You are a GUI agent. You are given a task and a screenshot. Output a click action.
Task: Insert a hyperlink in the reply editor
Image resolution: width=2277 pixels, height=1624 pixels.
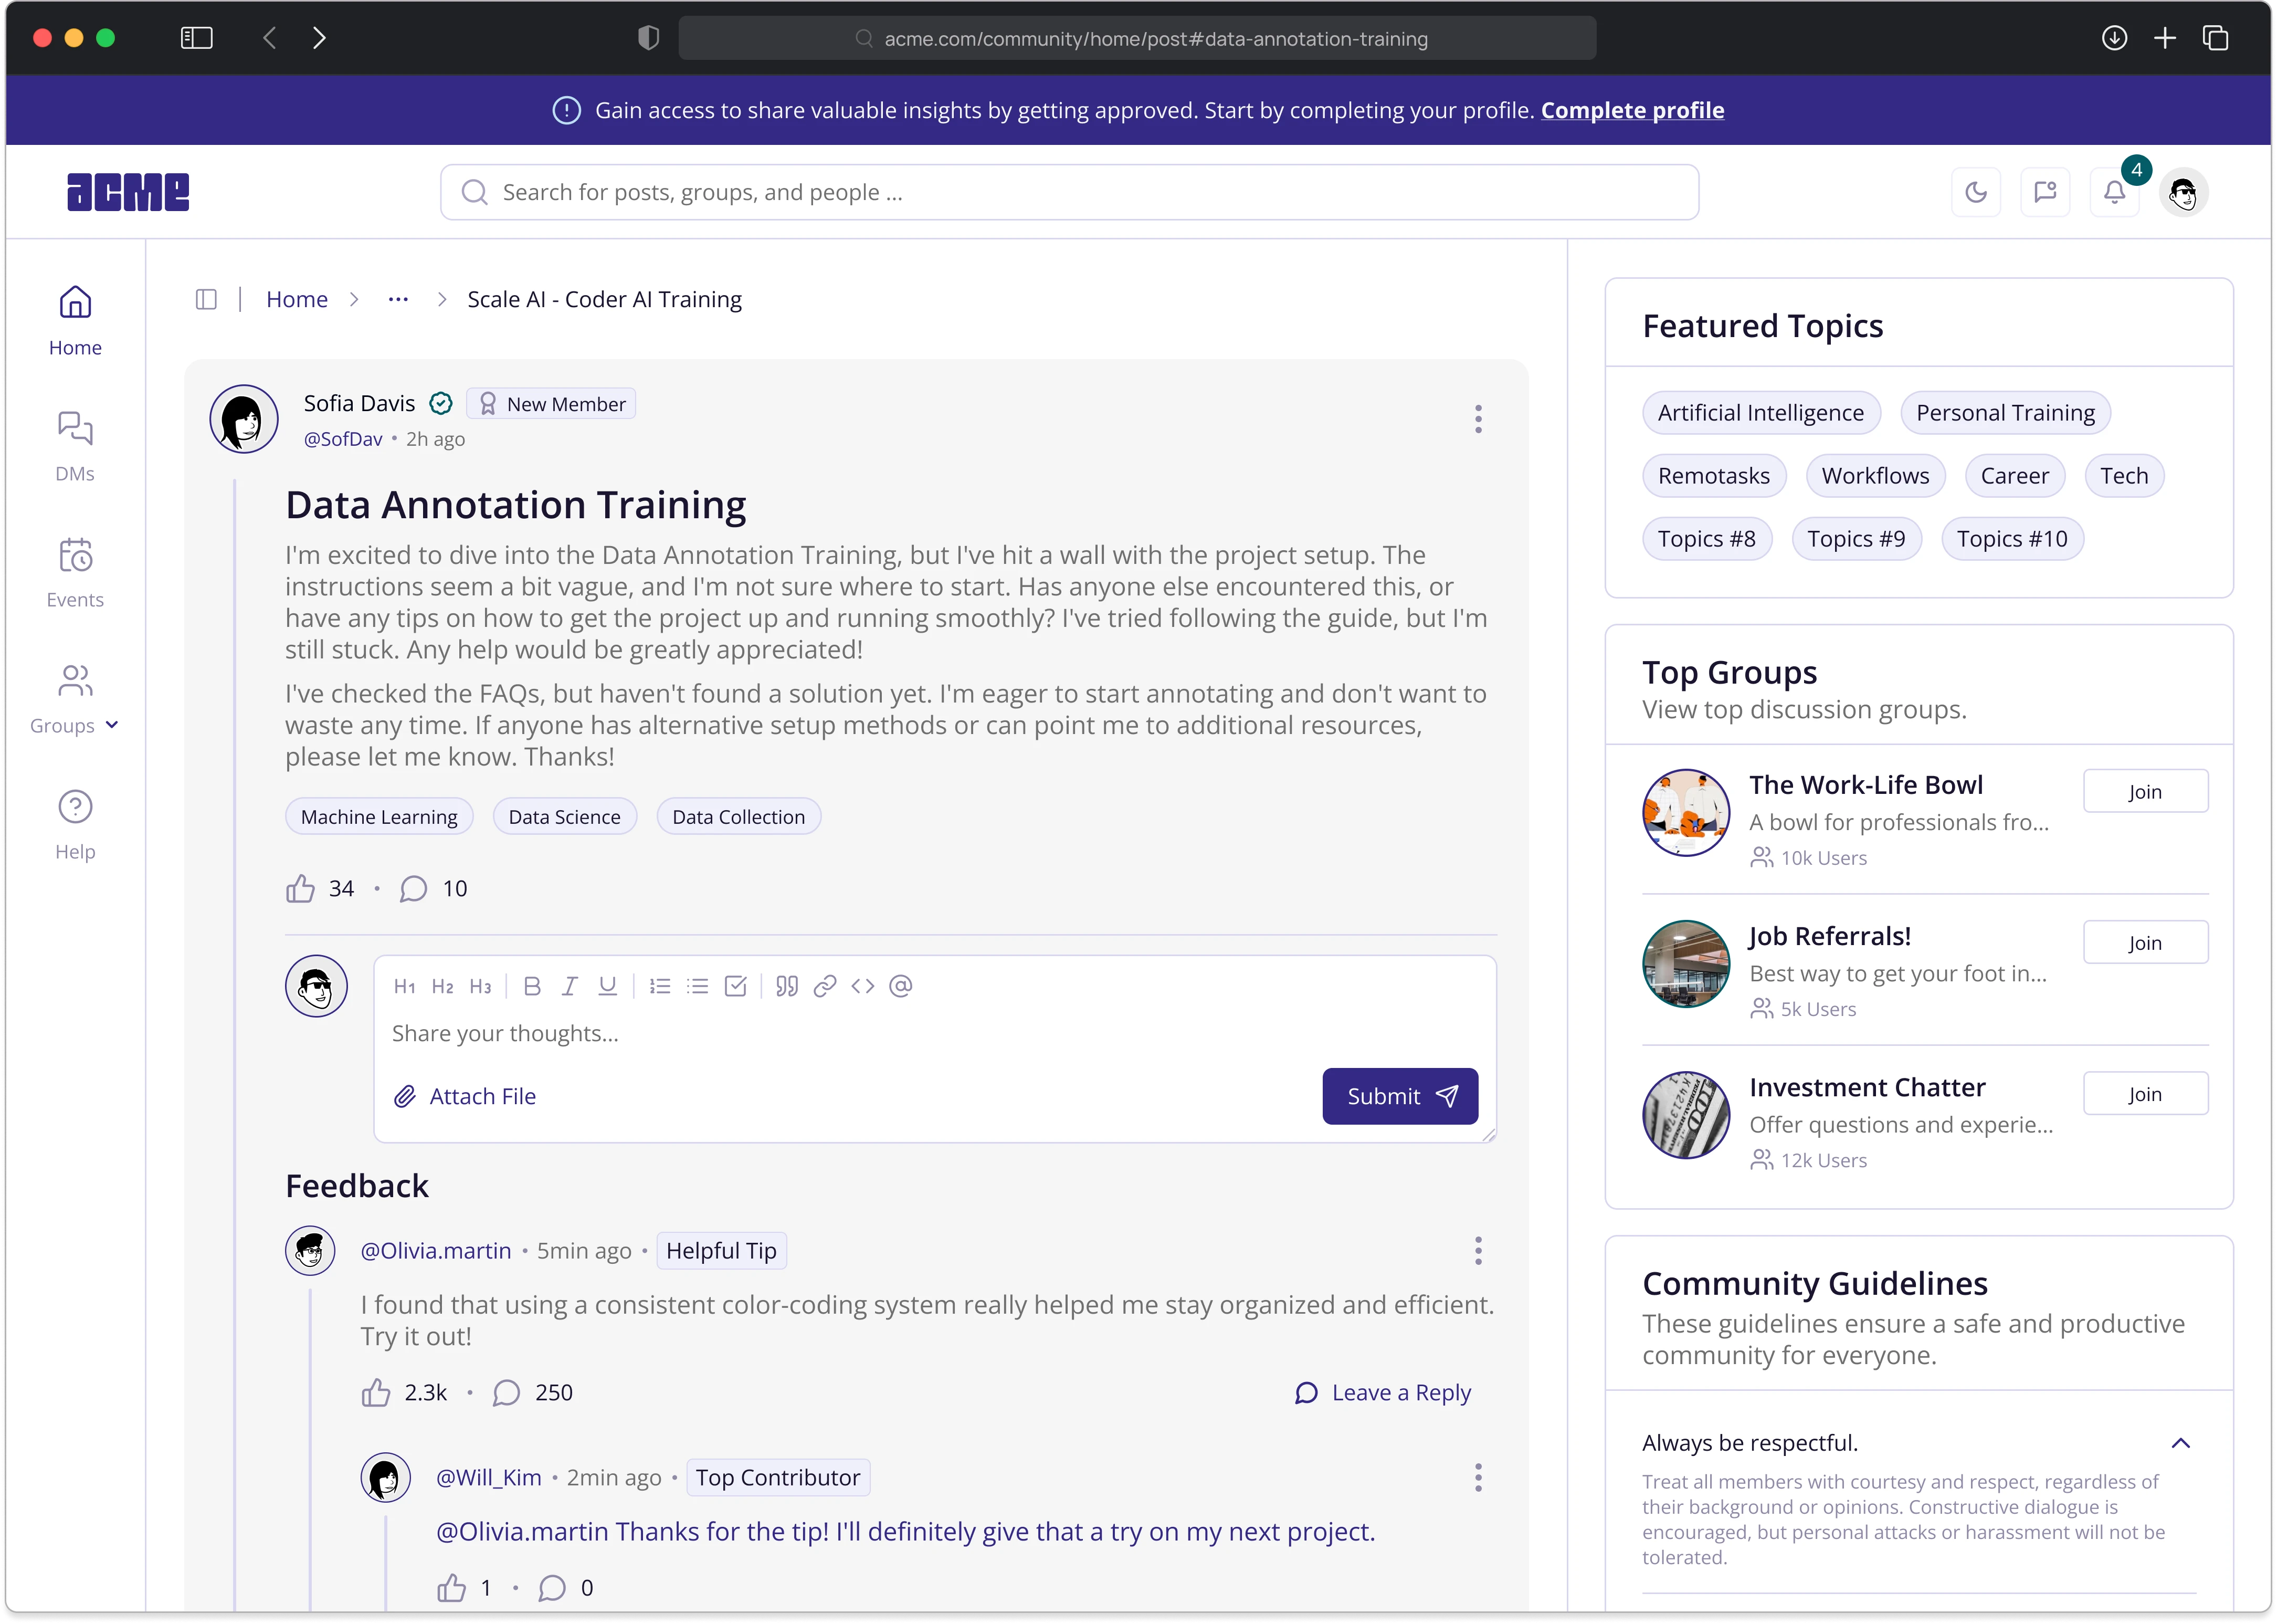pos(825,986)
